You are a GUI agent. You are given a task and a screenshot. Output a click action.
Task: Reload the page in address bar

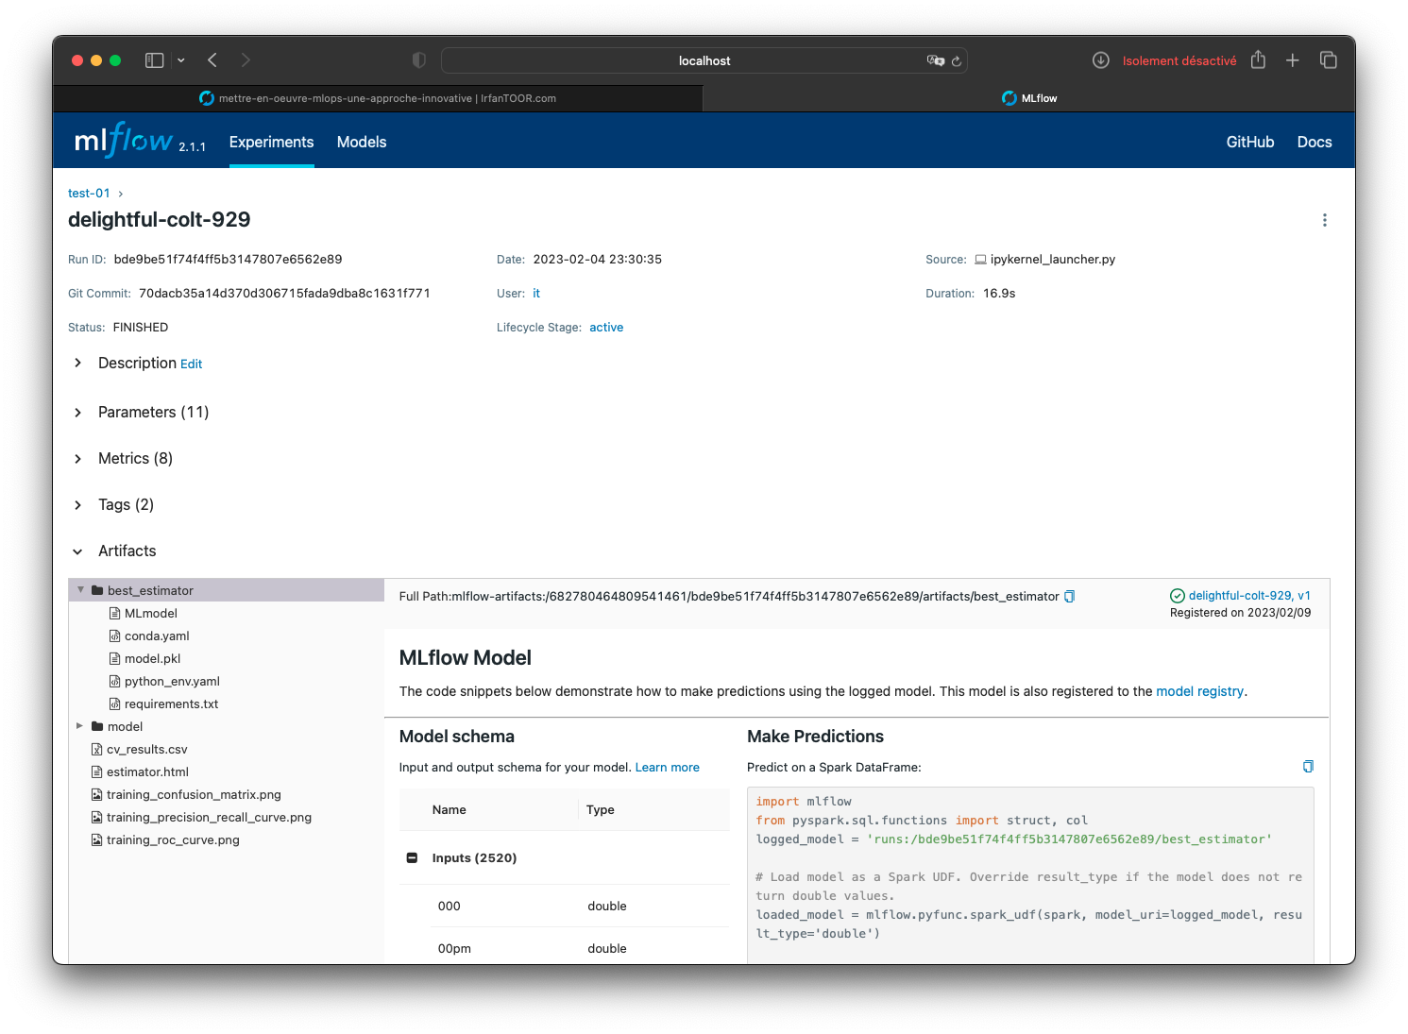click(x=956, y=61)
